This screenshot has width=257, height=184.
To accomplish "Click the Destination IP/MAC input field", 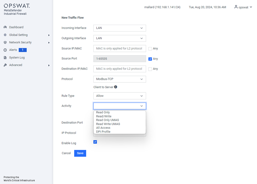I will click(x=120, y=69).
